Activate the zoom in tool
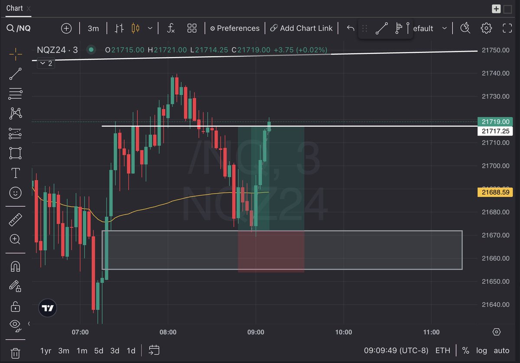The height and width of the screenshot is (363, 520). (16, 239)
